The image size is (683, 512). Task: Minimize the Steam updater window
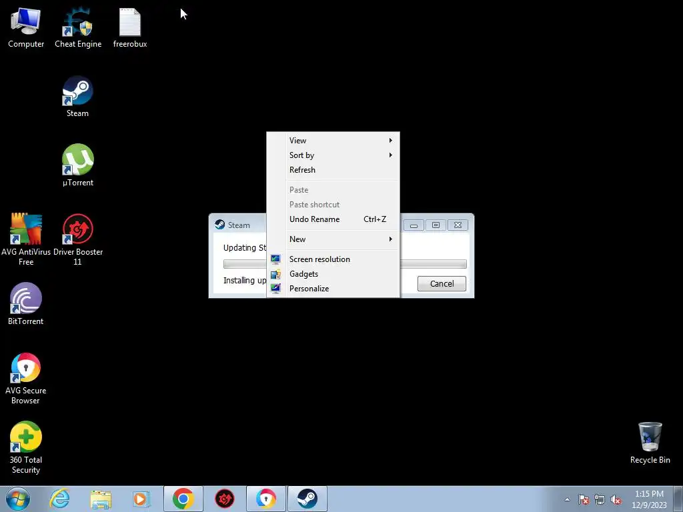pyautogui.click(x=414, y=225)
